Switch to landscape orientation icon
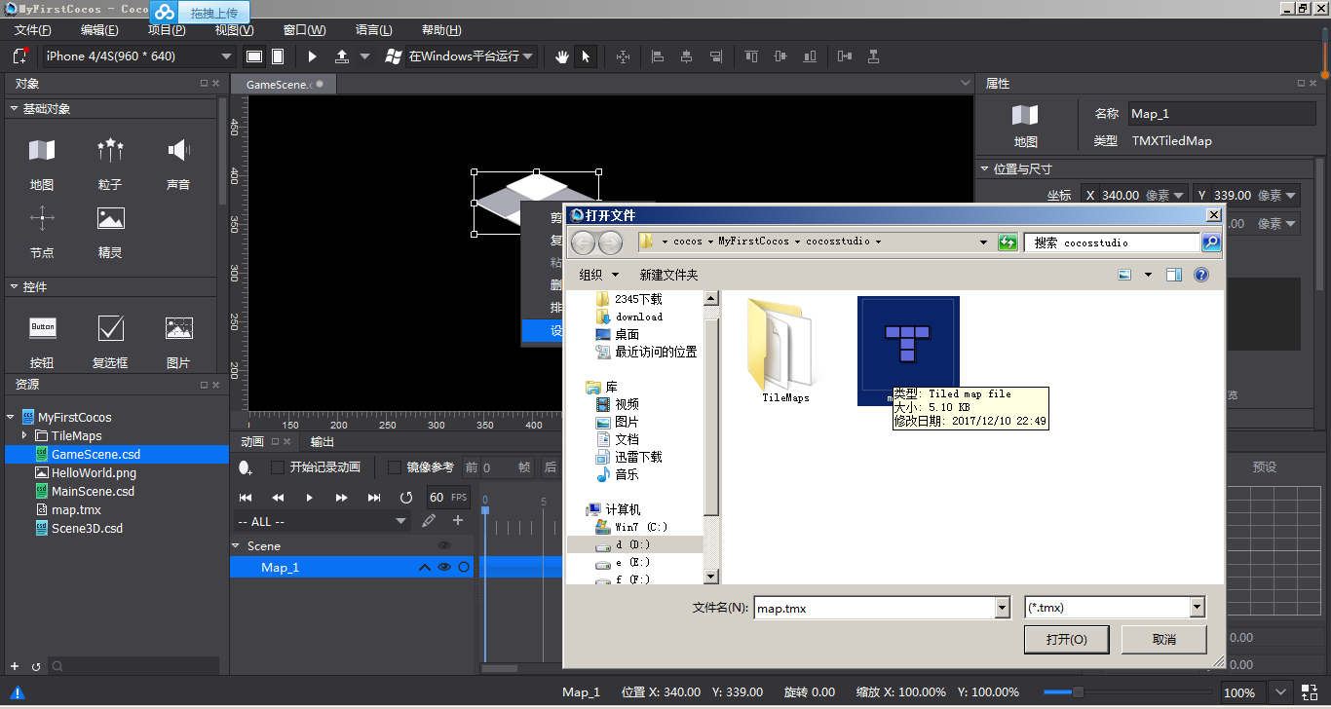Screen dimensions: 1331x709 tap(254, 56)
